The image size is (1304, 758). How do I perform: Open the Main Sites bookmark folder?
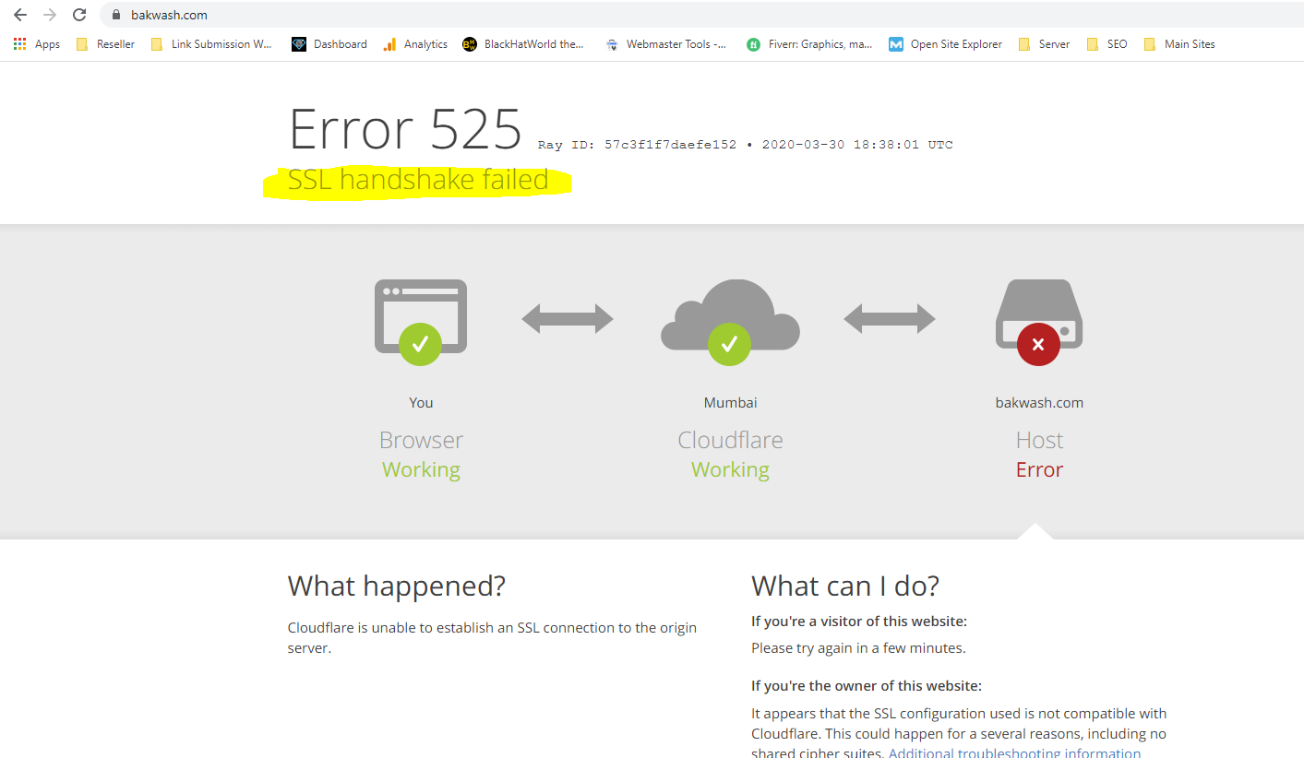click(x=1179, y=44)
